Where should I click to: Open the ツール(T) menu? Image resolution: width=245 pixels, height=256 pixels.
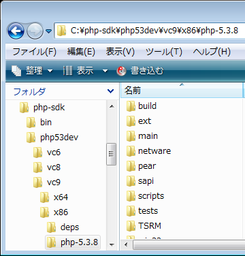[x=164, y=52]
